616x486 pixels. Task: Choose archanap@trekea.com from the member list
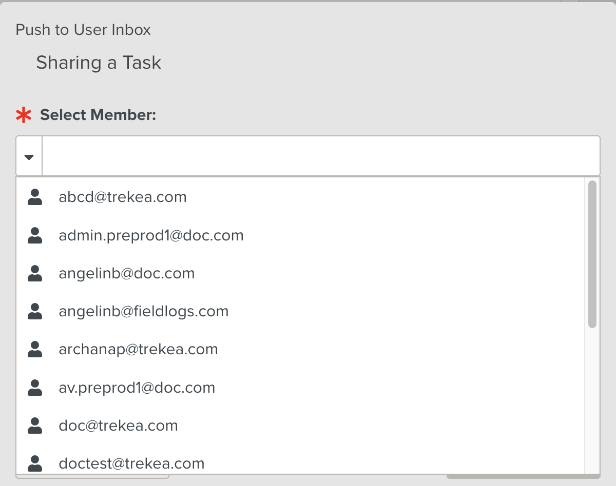point(138,349)
